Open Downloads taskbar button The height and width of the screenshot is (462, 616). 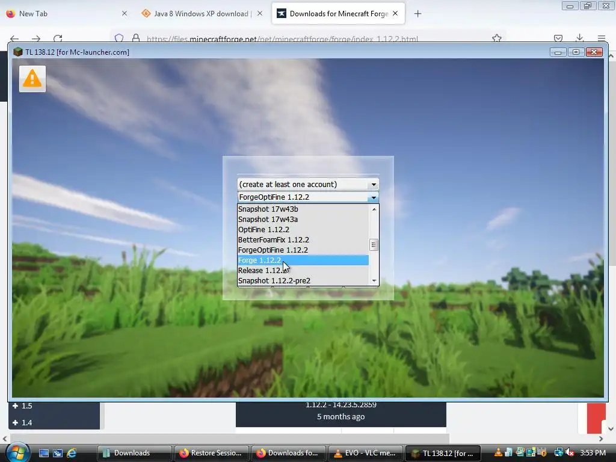(134, 453)
